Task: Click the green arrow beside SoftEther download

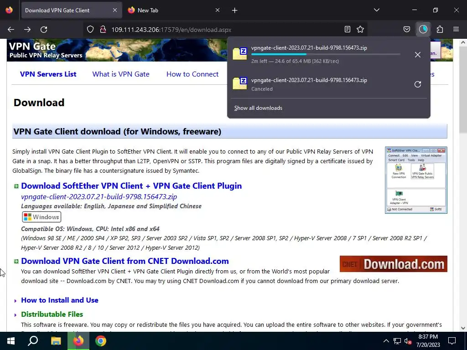Action: coord(16,186)
